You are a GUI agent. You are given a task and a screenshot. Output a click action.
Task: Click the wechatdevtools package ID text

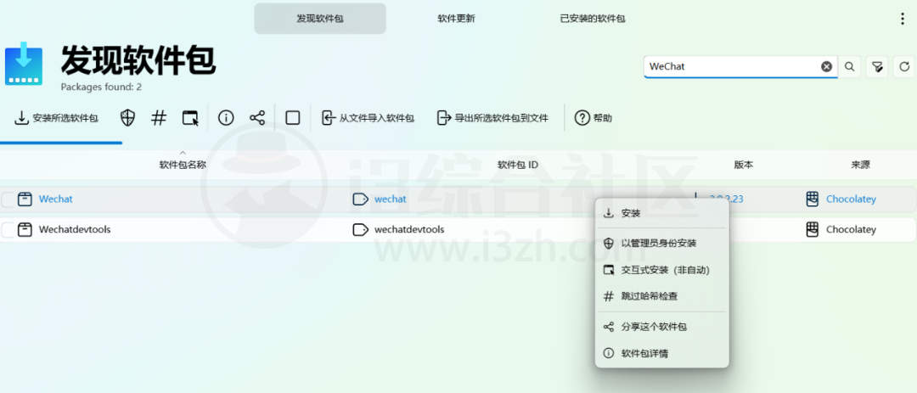409,230
